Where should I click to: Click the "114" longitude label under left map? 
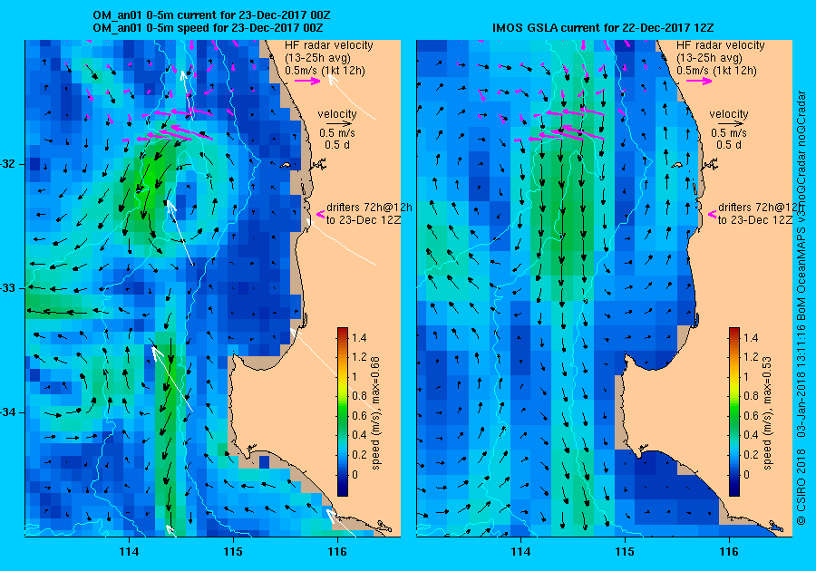pyautogui.click(x=129, y=552)
